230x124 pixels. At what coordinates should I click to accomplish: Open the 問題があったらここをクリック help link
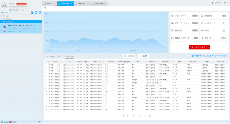click(211, 56)
